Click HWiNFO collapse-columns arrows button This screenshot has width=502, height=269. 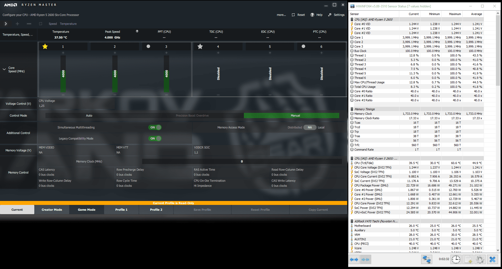pos(366,260)
